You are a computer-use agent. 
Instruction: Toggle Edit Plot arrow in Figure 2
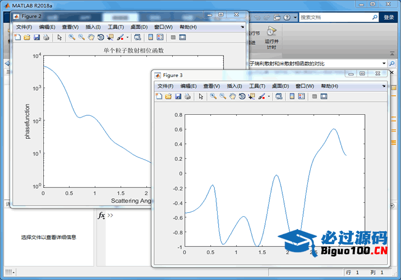[x=60, y=38]
